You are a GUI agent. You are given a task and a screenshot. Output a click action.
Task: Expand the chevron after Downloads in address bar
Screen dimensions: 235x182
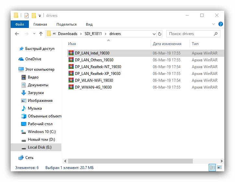tap(81, 34)
